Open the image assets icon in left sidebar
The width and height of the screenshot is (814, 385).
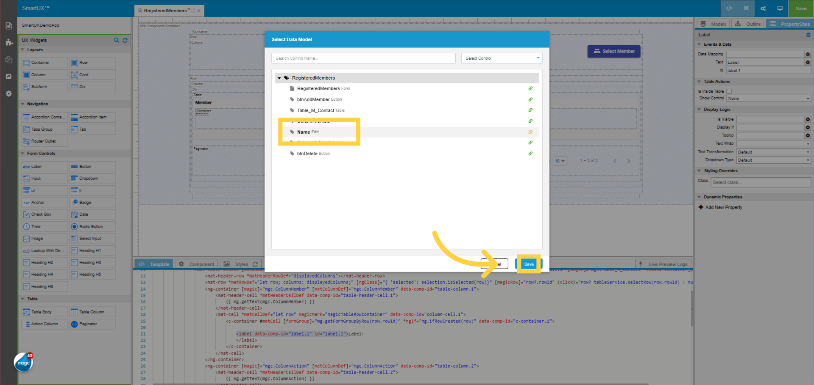click(x=8, y=77)
